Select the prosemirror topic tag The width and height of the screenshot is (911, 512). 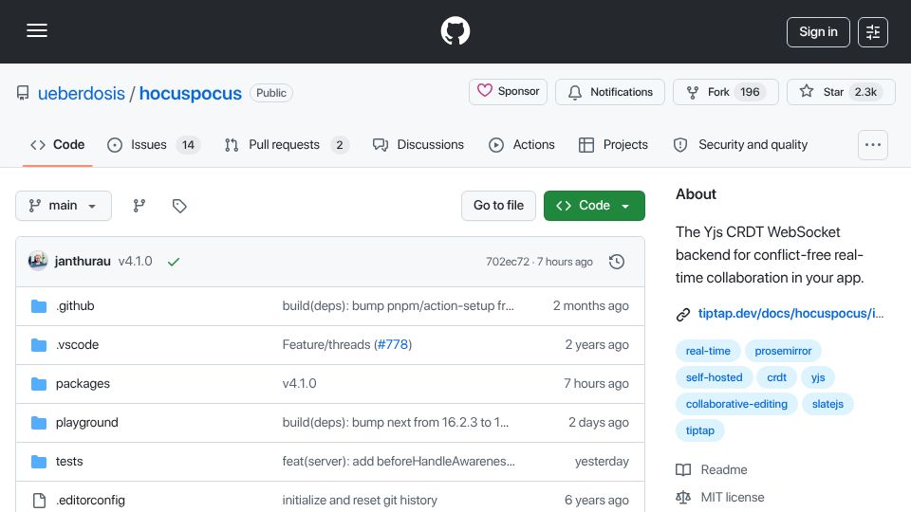coord(783,351)
